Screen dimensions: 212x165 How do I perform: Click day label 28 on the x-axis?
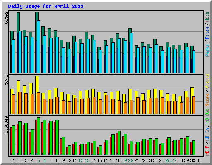pyautogui.click(x=180, y=160)
